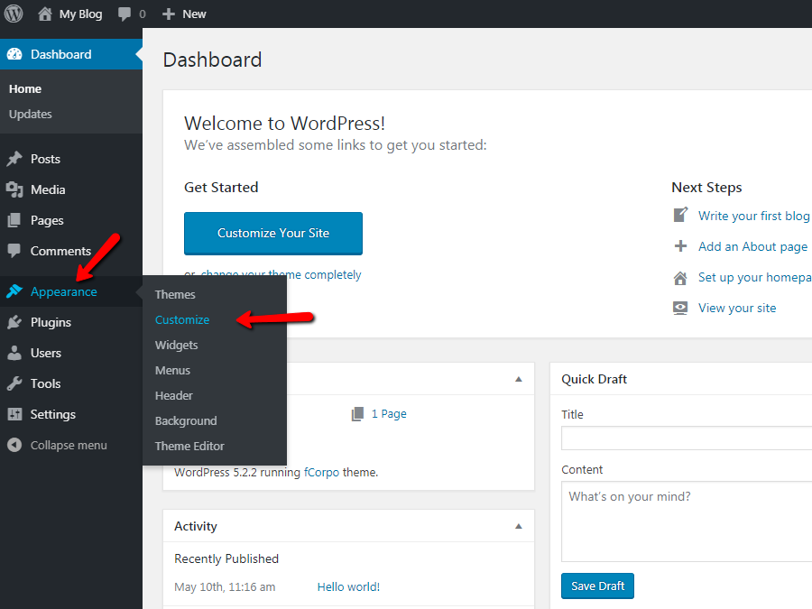
Task: Open Menus from Appearance submenu
Action: click(172, 371)
